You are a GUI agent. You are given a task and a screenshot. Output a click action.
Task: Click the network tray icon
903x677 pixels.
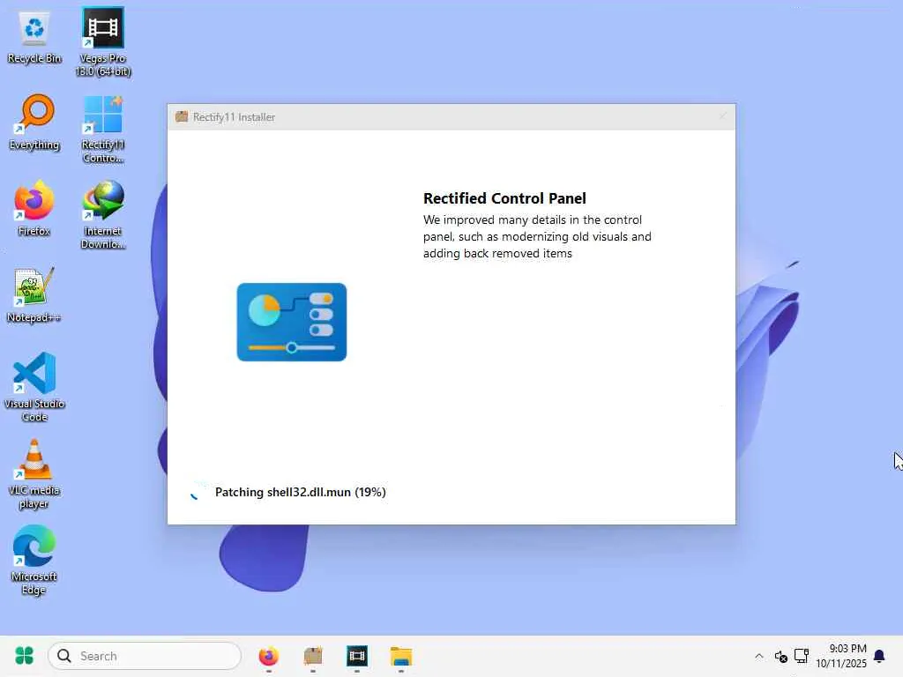801,656
